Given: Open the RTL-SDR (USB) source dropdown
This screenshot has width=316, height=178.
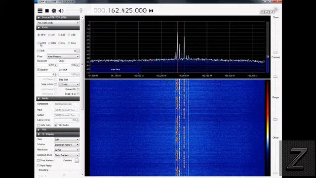Looking at the screenshot, I should click(58, 23).
